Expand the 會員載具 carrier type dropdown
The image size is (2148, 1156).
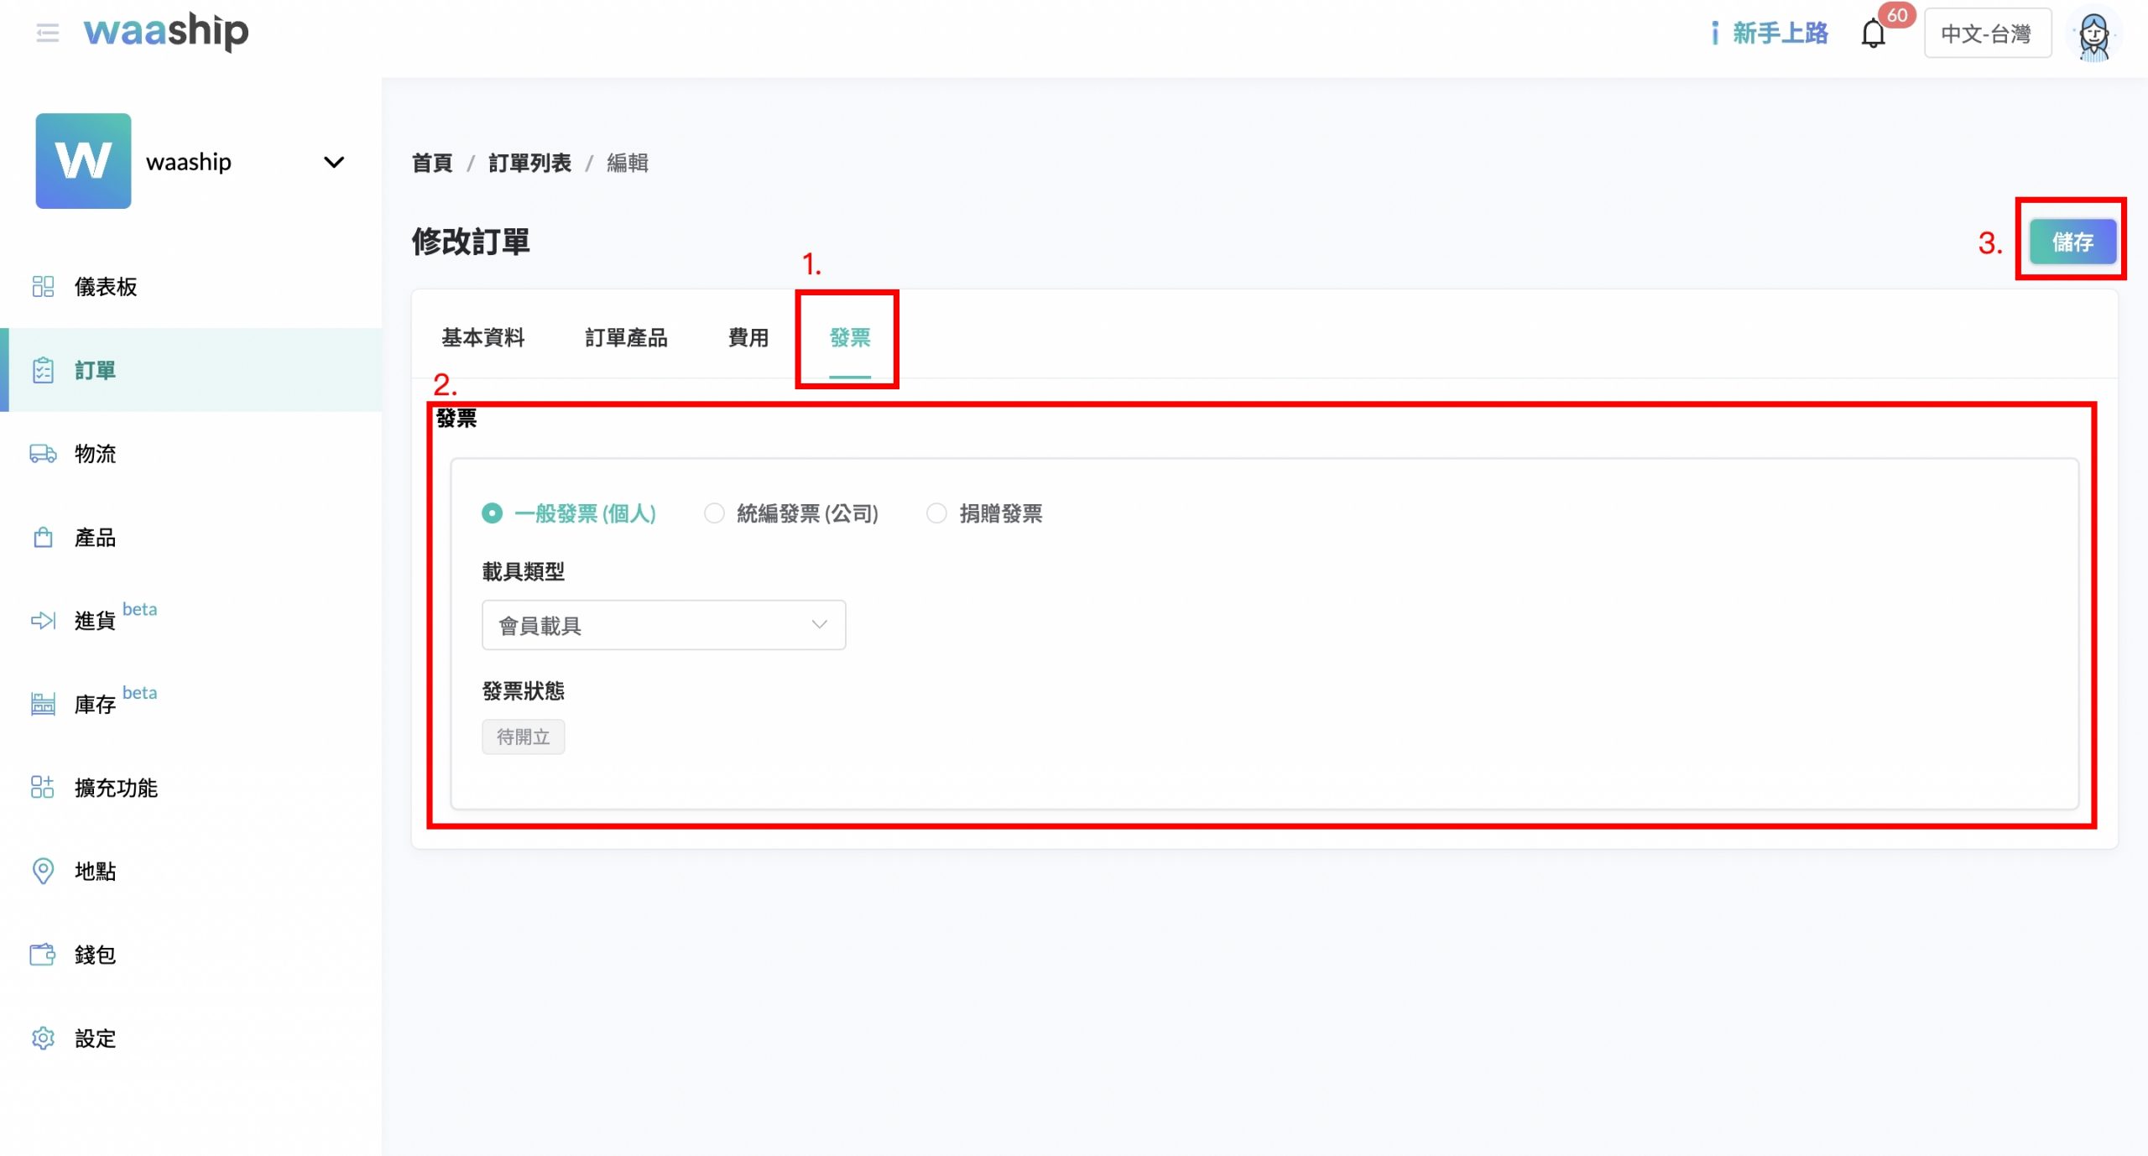click(x=663, y=625)
